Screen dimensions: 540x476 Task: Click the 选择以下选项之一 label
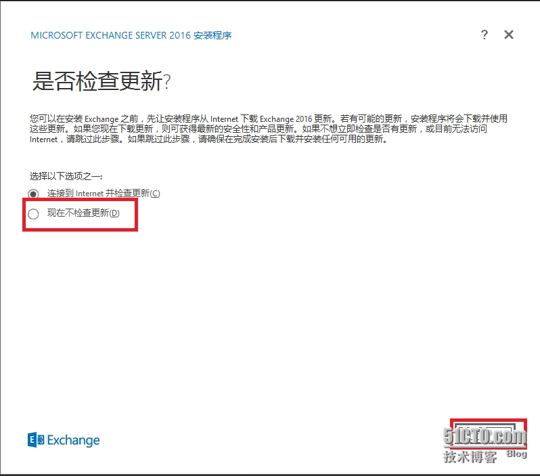click(x=66, y=176)
